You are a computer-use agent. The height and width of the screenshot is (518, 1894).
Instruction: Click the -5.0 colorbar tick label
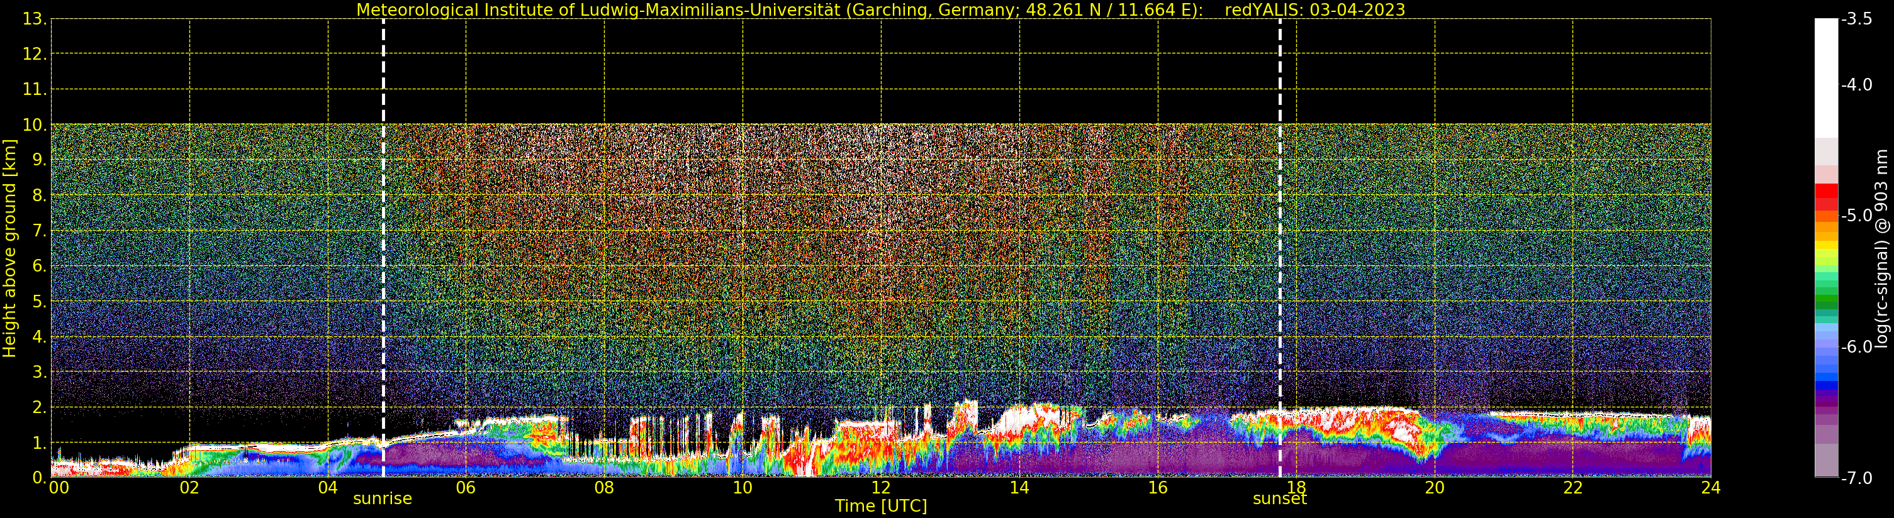pos(1856,215)
